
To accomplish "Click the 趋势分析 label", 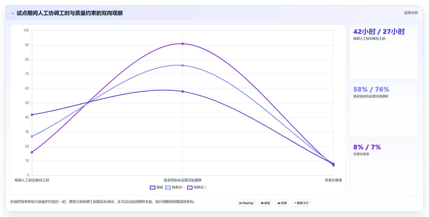I will [411, 13].
